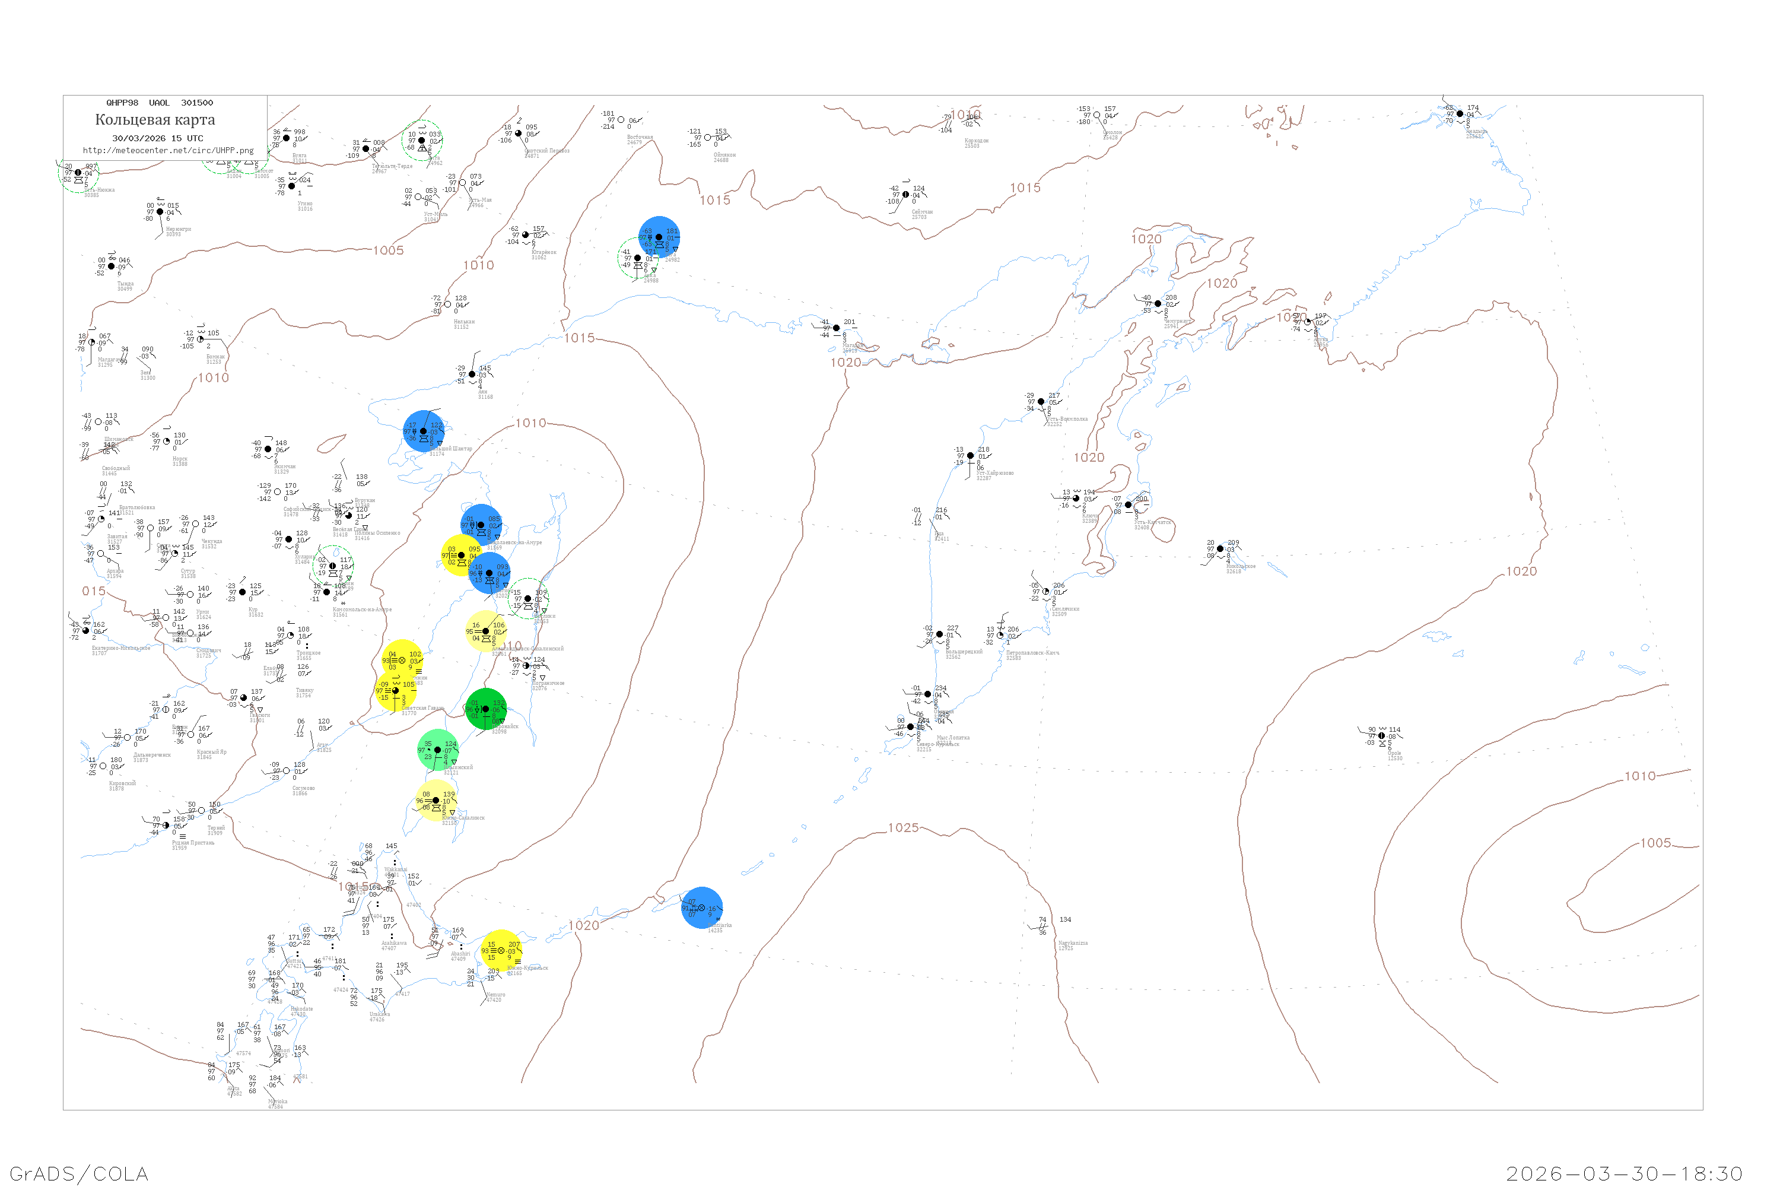The height and width of the screenshot is (1187, 1780).
Task: Click the isolated blue circle in the Kuril islands
Action: pos(701,907)
